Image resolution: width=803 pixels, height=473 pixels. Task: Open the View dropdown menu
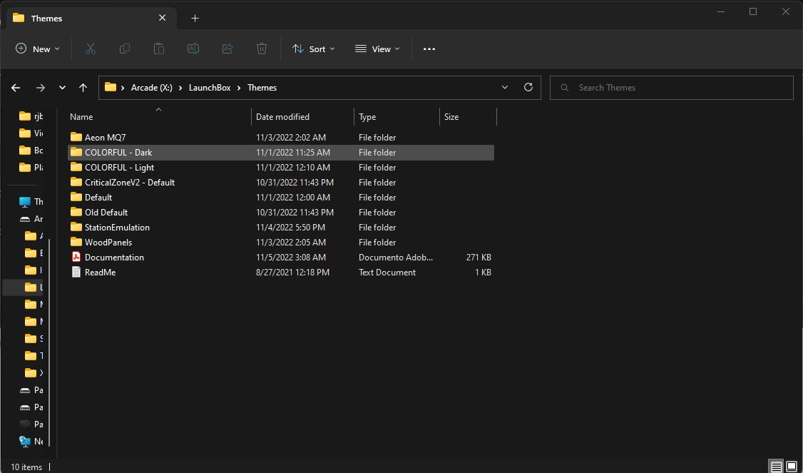click(x=377, y=49)
